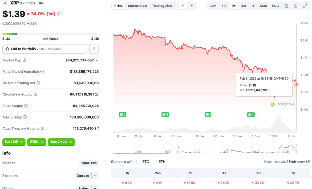312x189 pixels.
Task: Enable the ETH comparison checkbox
Action: click(x=155, y=162)
